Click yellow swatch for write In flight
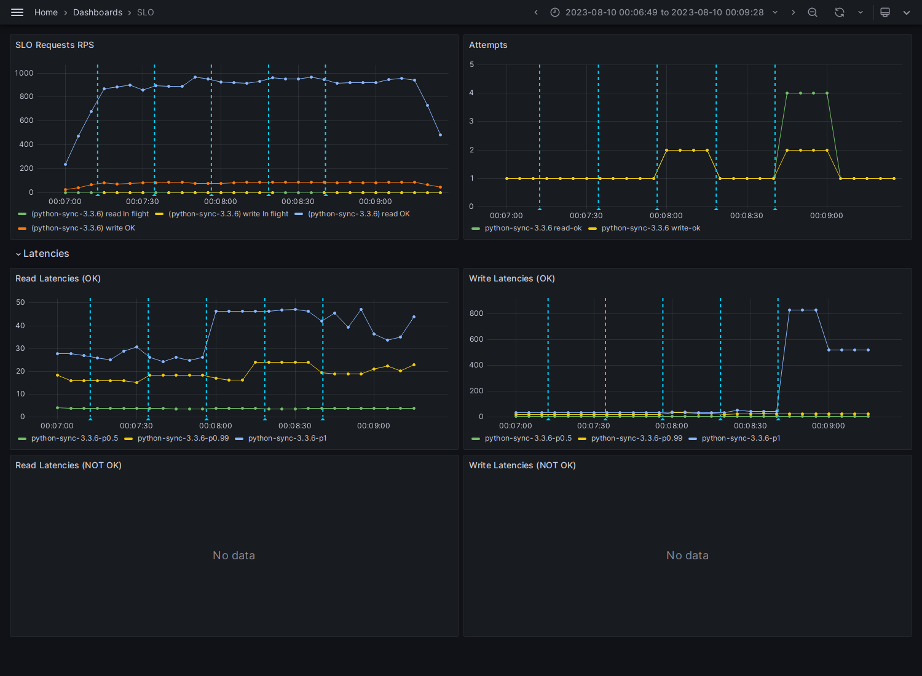Image resolution: width=922 pixels, height=676 pixels. pyautogui.click(x=159, y=214)
